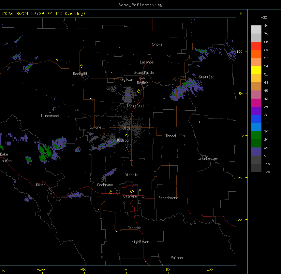Click the RockyMH label
This screenshot has height=274, width=281.
pyautogui.click(x=80, y=74)
